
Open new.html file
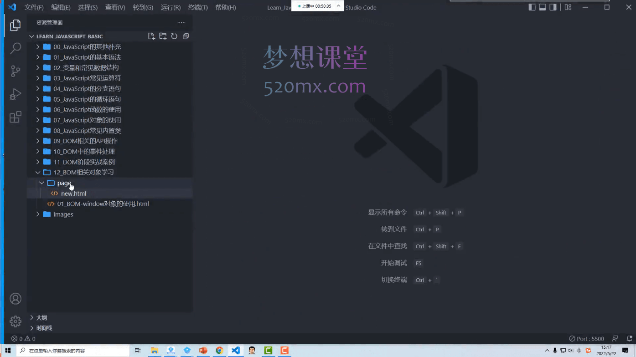pyautogui.click(x=109, y=194)
